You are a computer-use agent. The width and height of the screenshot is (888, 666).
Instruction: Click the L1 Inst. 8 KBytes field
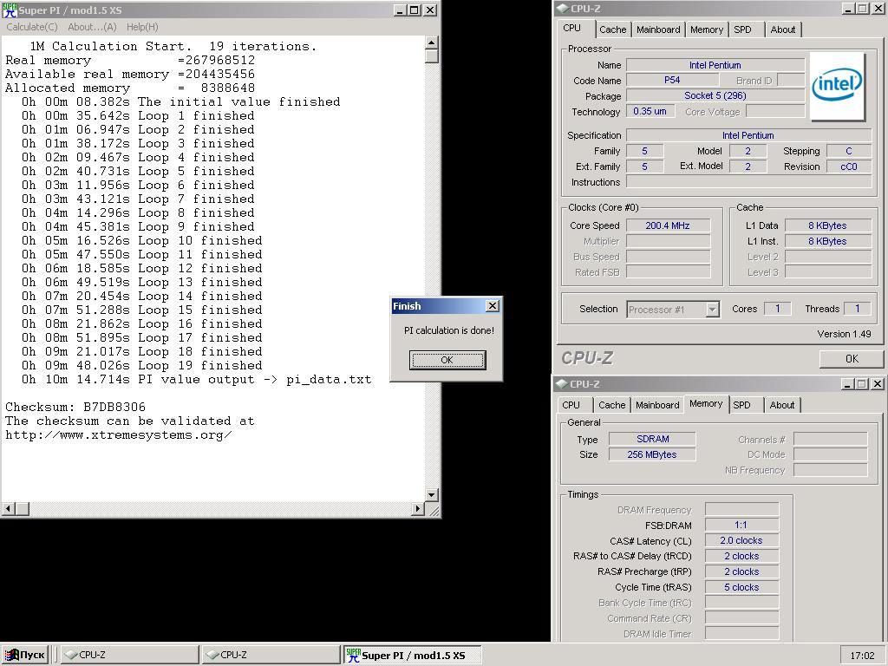click(x=827, y=241)
